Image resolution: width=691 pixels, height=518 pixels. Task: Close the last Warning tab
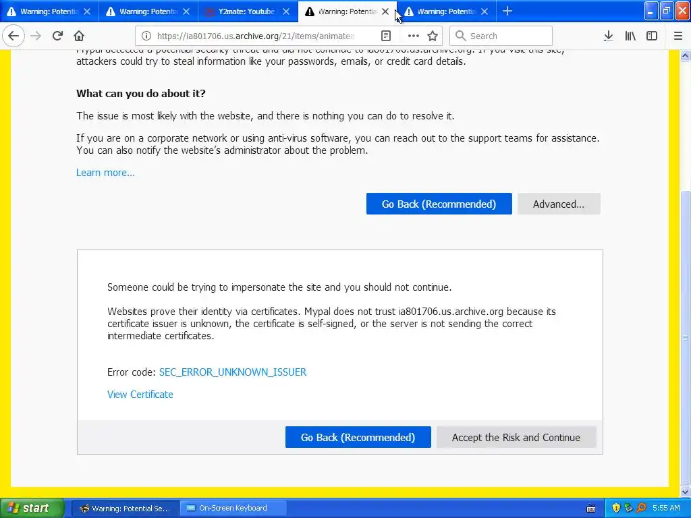point(485,11)
